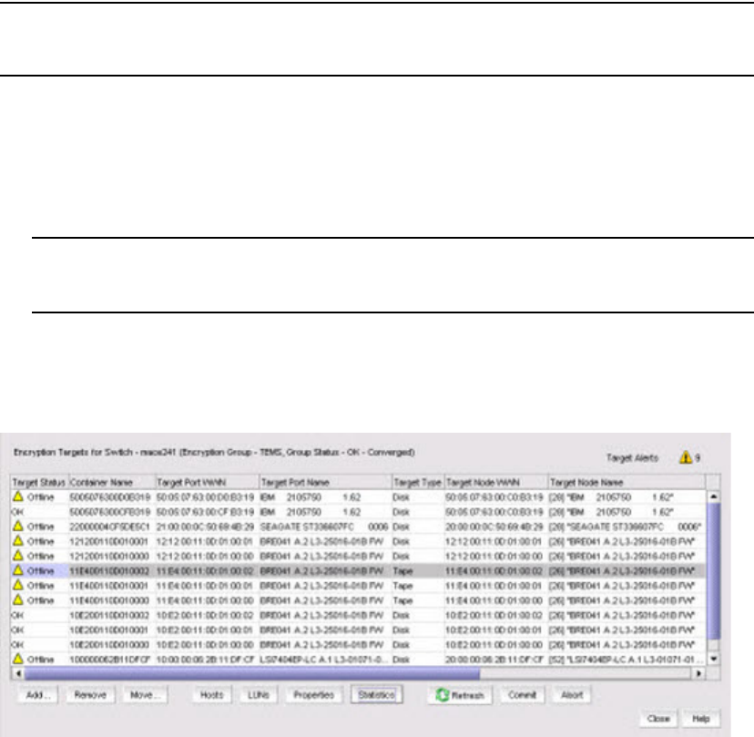Click node name [28] SEAGATE ST336607FC cell
Image resolution: width=754 pixels, height=737 pixels.
pyautogui.click(x=625, y=527)
